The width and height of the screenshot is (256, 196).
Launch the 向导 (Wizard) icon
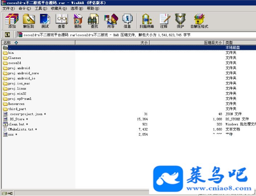pyautogui.click(x=111, y=21)
